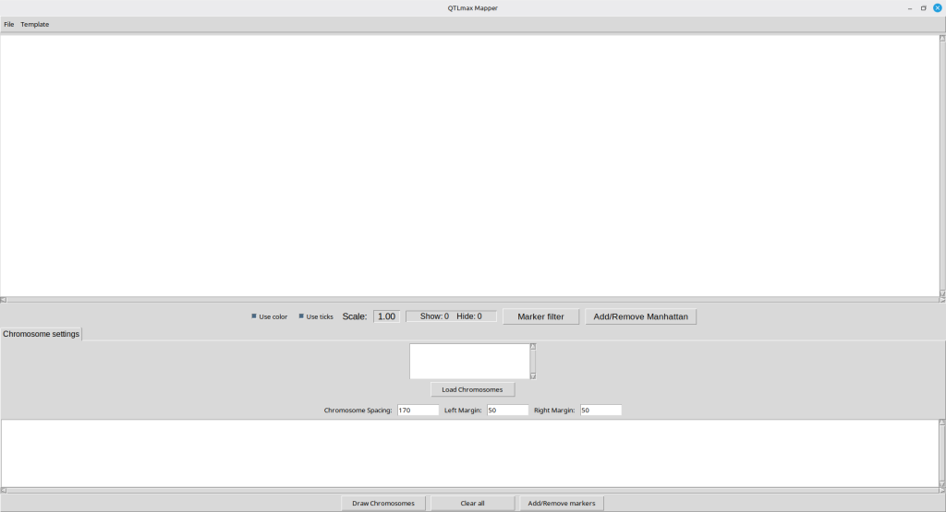Focus the Chromosome Spacing input field
The width and height of the screenshot is (946, 512).
click(418, 411)
